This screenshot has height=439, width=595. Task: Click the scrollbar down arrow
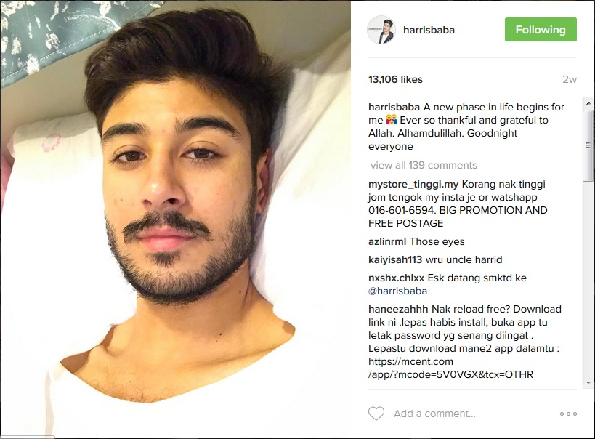588,383
